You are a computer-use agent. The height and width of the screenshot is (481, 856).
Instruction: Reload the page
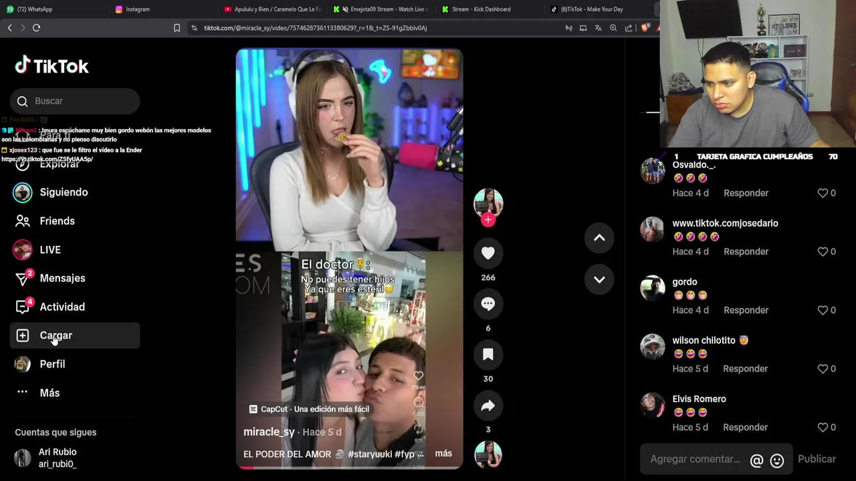point(36,27)
